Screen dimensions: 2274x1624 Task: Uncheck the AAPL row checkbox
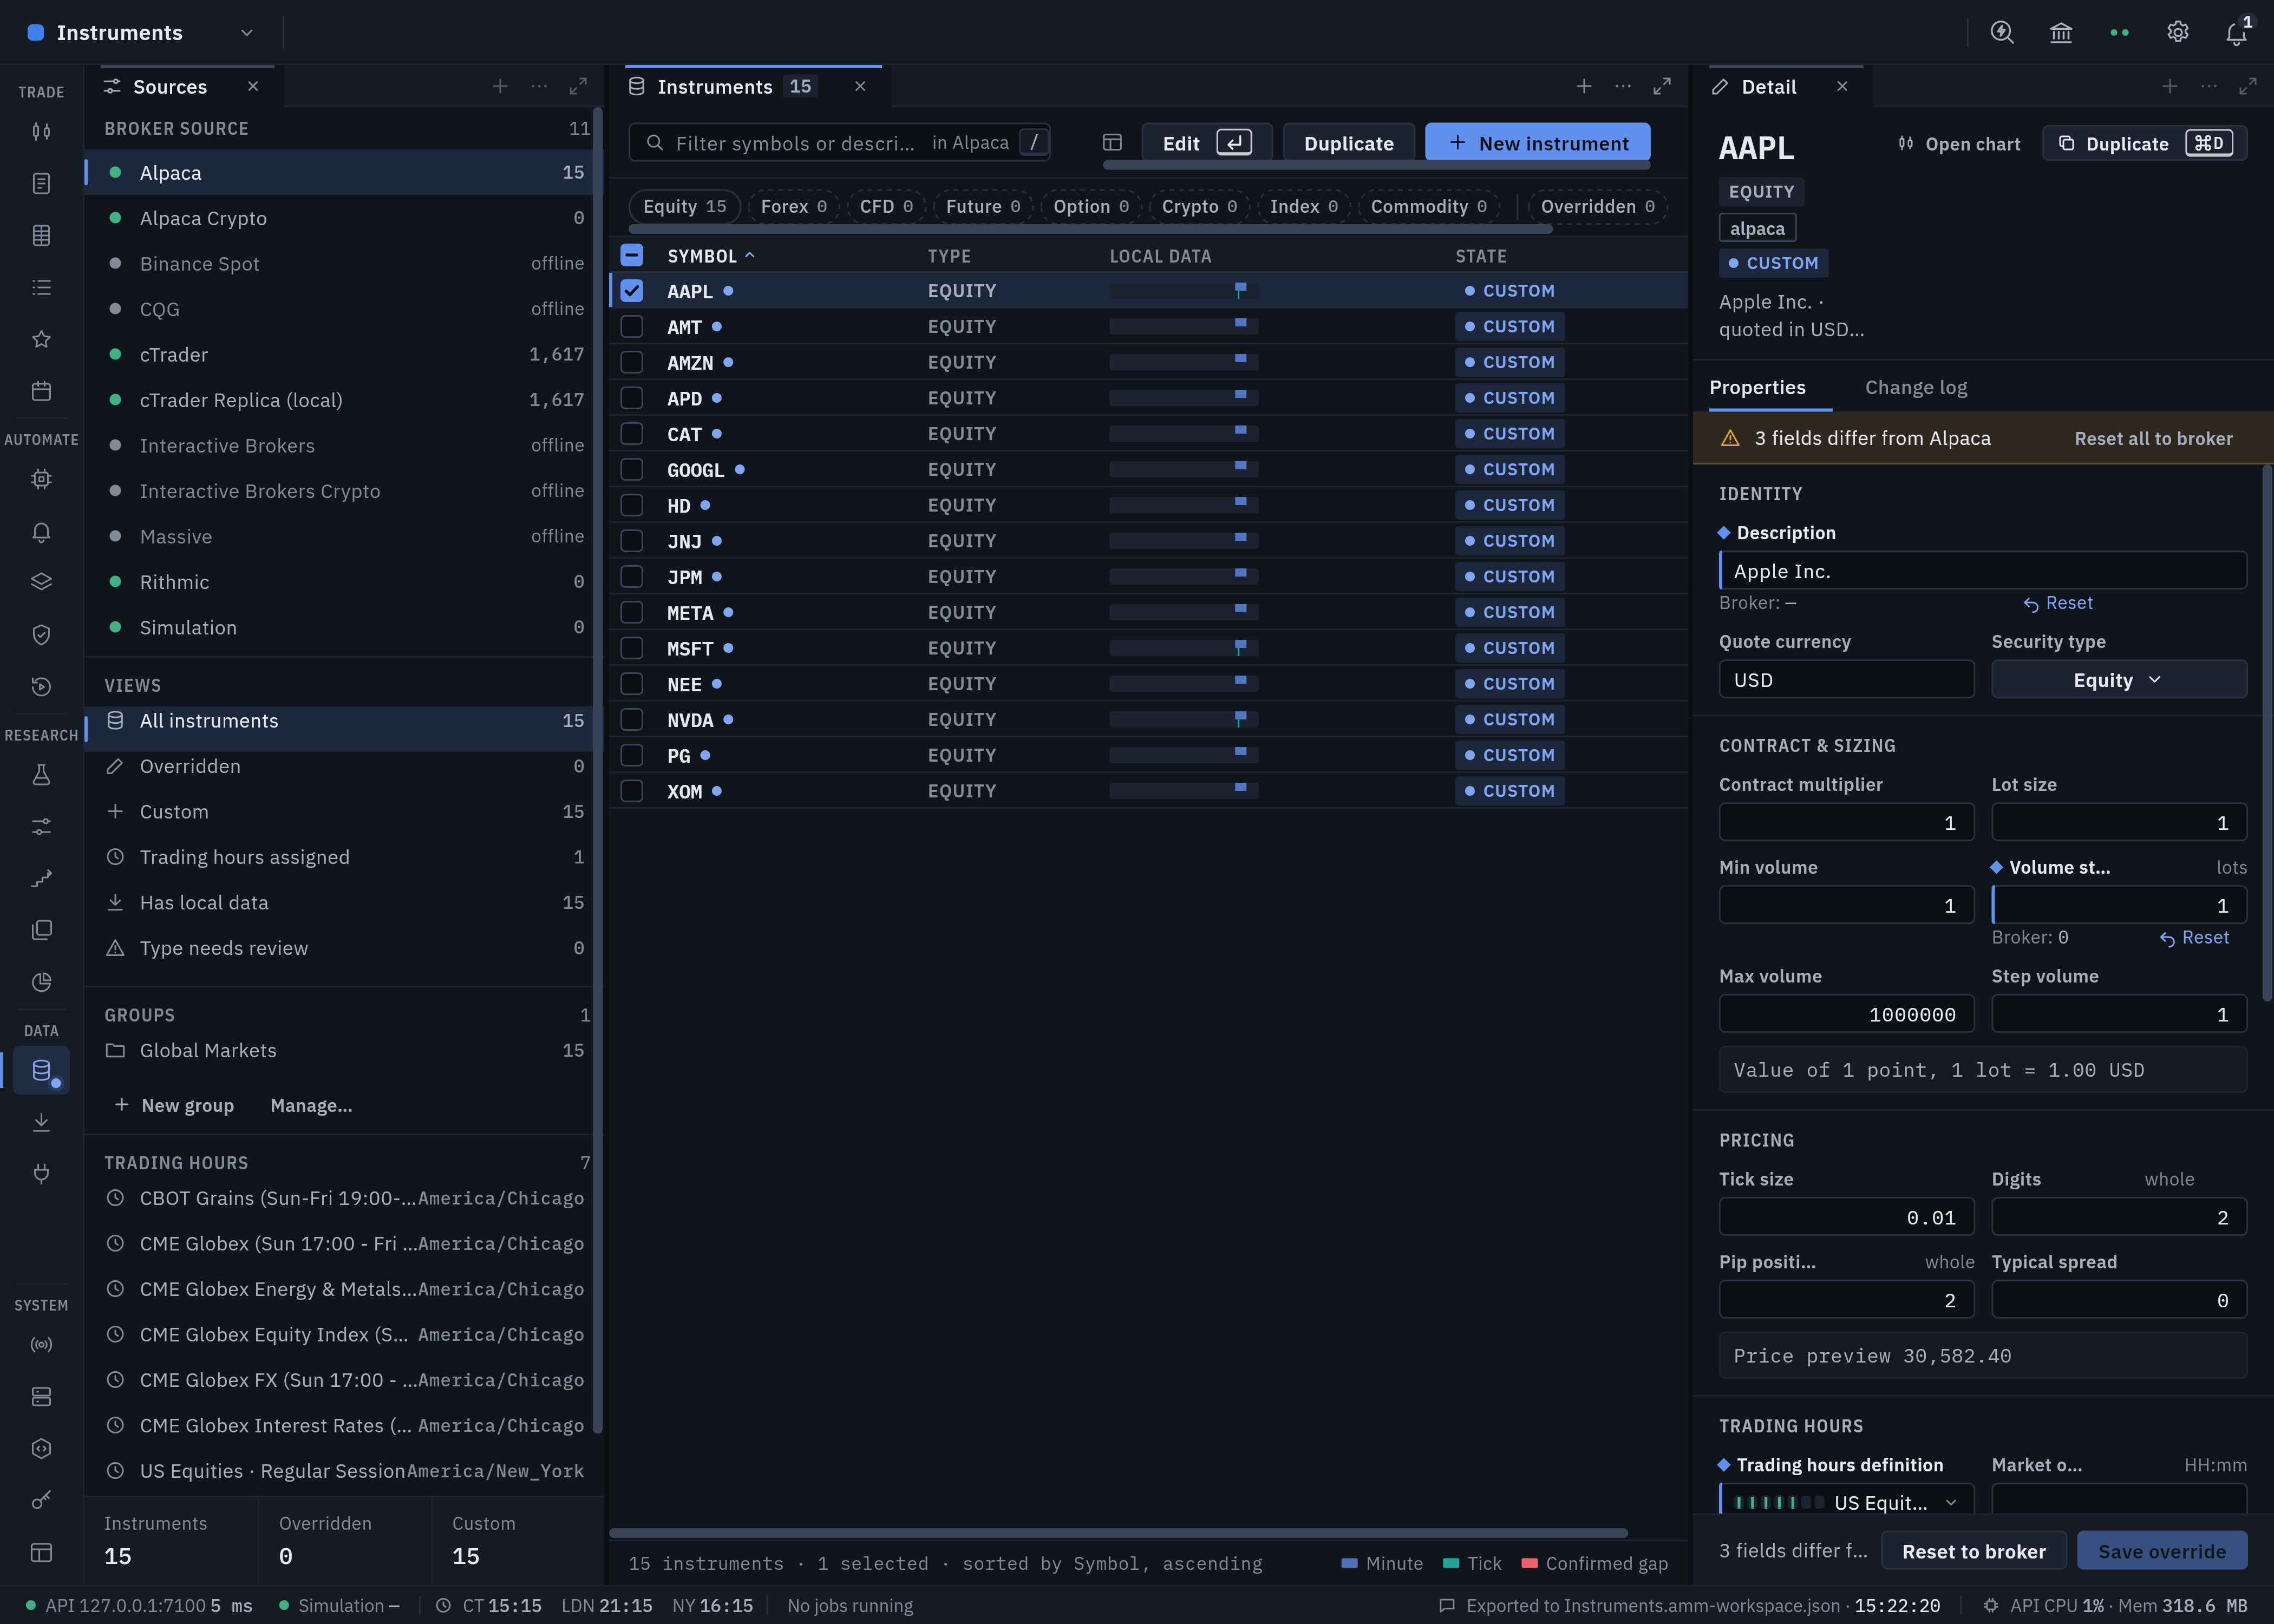(x=632, y=291)
